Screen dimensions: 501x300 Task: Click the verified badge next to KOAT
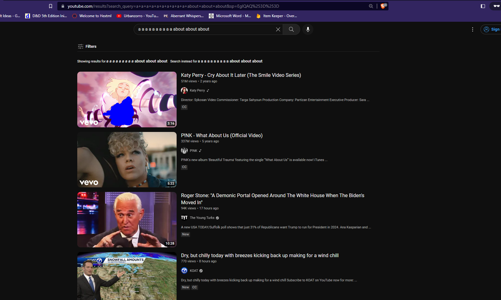tap(201, 271)
